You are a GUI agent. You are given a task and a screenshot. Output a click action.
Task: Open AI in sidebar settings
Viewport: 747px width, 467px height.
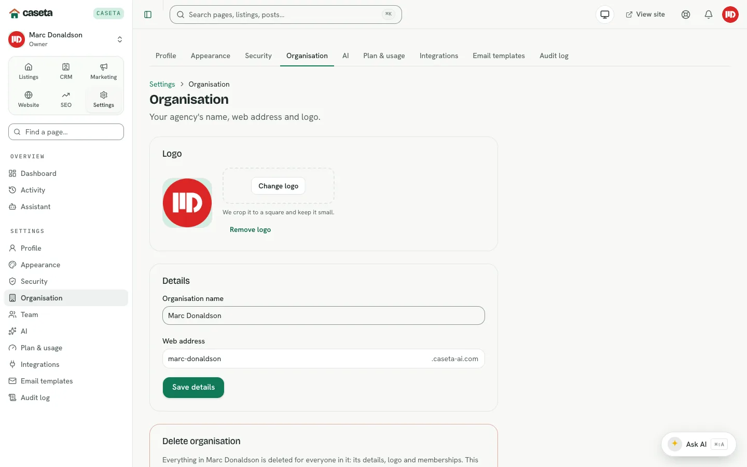[66, 331]
